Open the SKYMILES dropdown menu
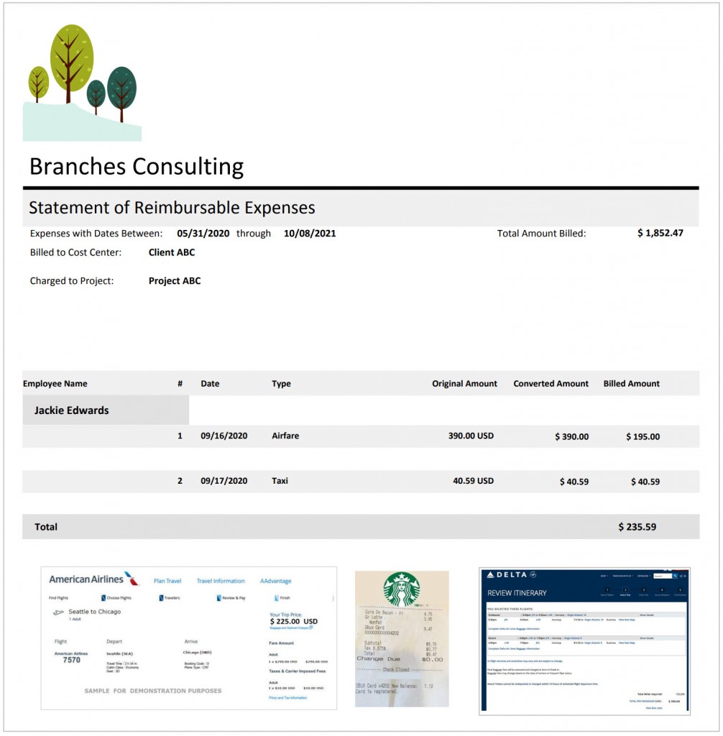 pos(644,575)
